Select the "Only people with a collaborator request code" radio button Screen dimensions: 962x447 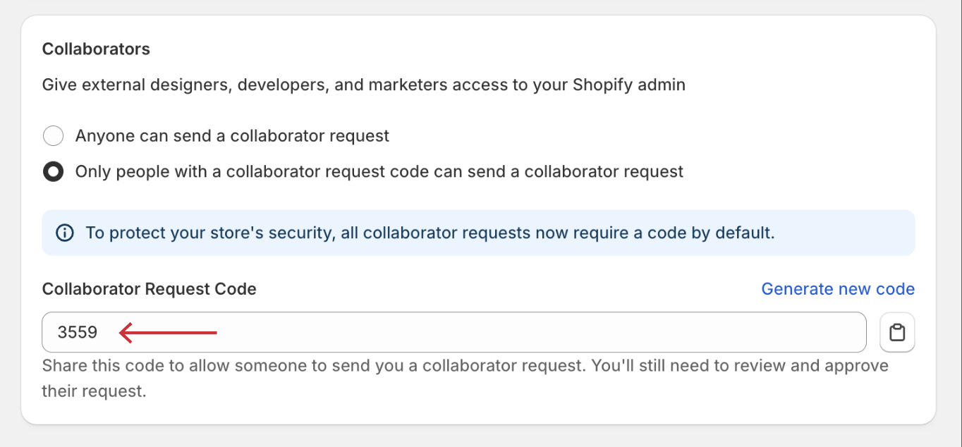coord(54,171)
